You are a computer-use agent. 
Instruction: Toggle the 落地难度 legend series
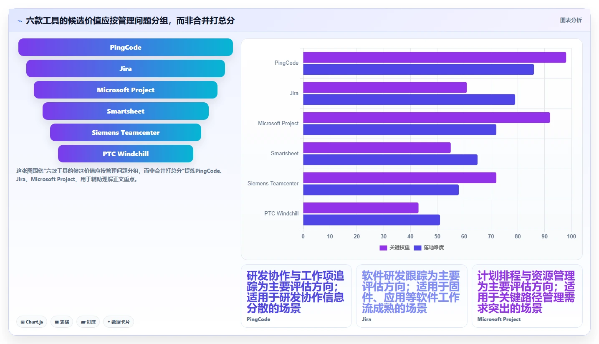(x=429, y=248)
